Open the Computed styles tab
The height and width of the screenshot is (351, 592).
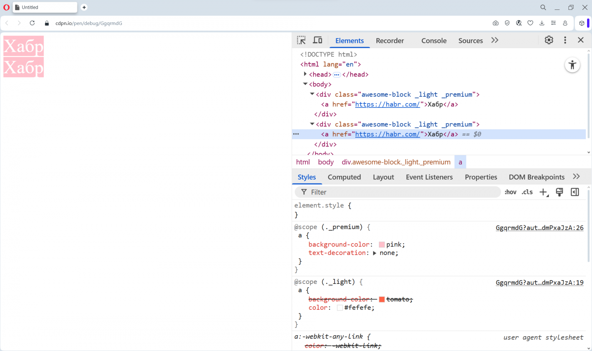point(344,177)
